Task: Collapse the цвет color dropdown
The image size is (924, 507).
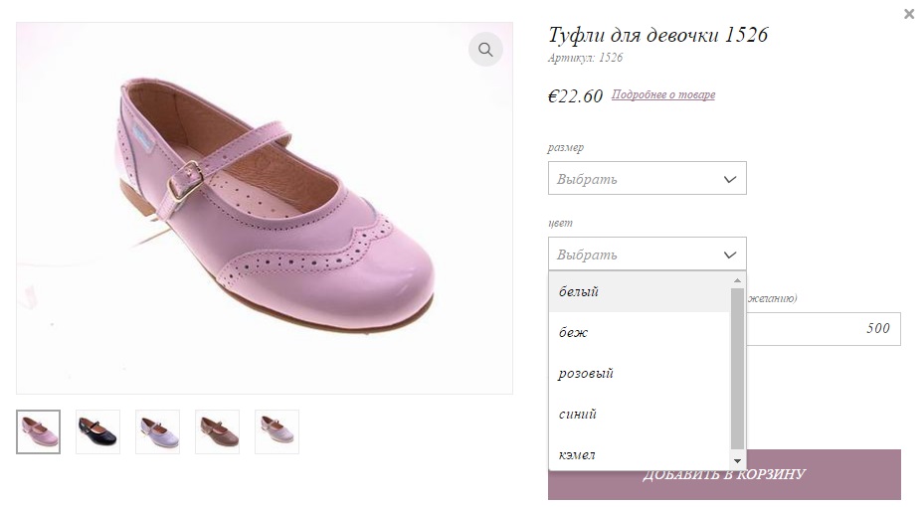Action: pyautogui.click(x=647, y=253)
